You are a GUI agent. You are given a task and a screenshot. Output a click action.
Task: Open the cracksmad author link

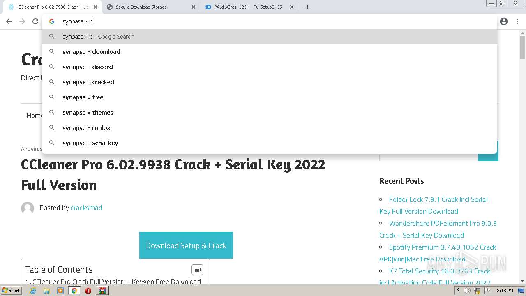tap(86, 208)
